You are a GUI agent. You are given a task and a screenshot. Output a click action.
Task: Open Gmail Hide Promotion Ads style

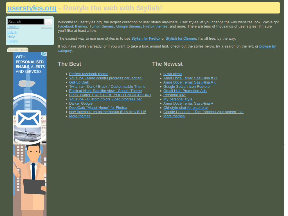pyautogui.click(x=185, y=91)
